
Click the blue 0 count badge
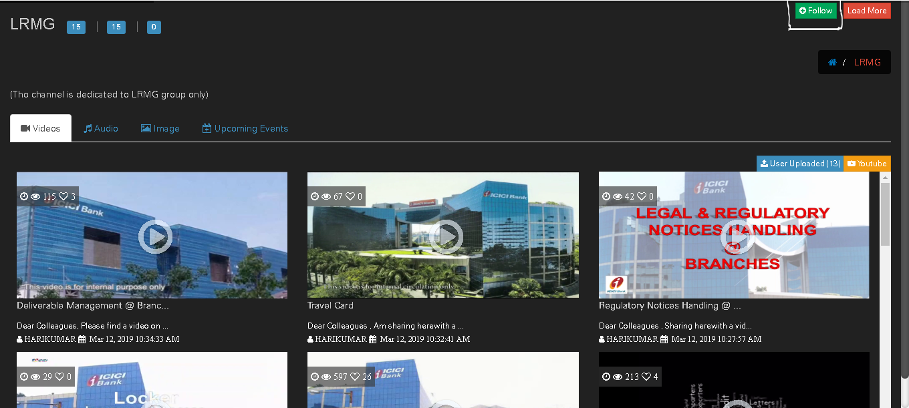tap(154, 27)
